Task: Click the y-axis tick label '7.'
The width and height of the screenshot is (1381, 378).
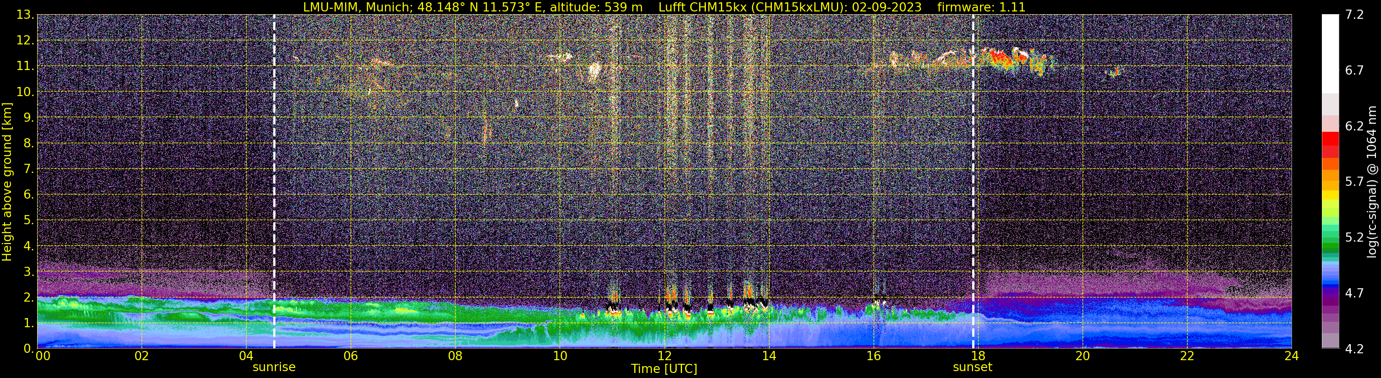Action: 29,169
